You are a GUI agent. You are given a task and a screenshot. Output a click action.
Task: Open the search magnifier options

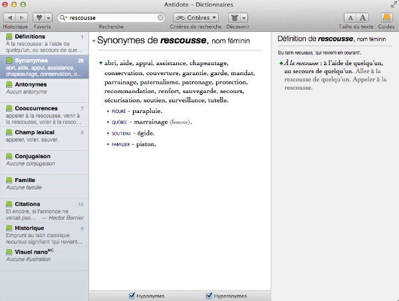click(63, 18)
